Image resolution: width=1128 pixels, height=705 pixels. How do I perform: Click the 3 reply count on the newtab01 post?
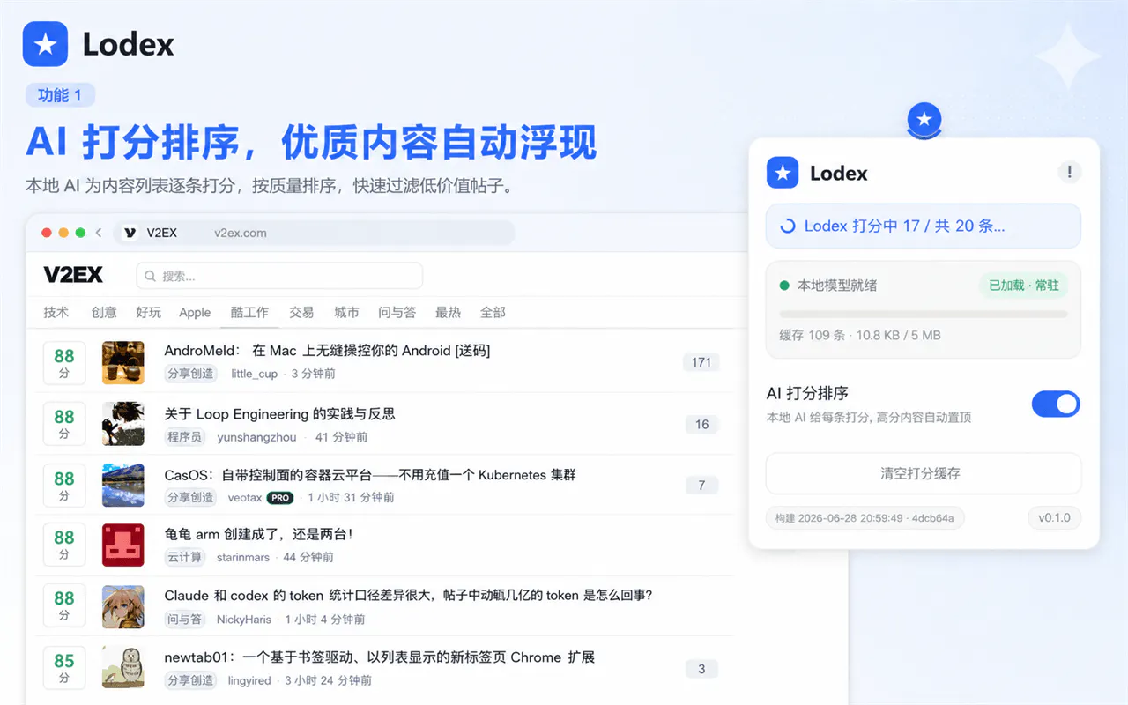click(x=701, y=669)
